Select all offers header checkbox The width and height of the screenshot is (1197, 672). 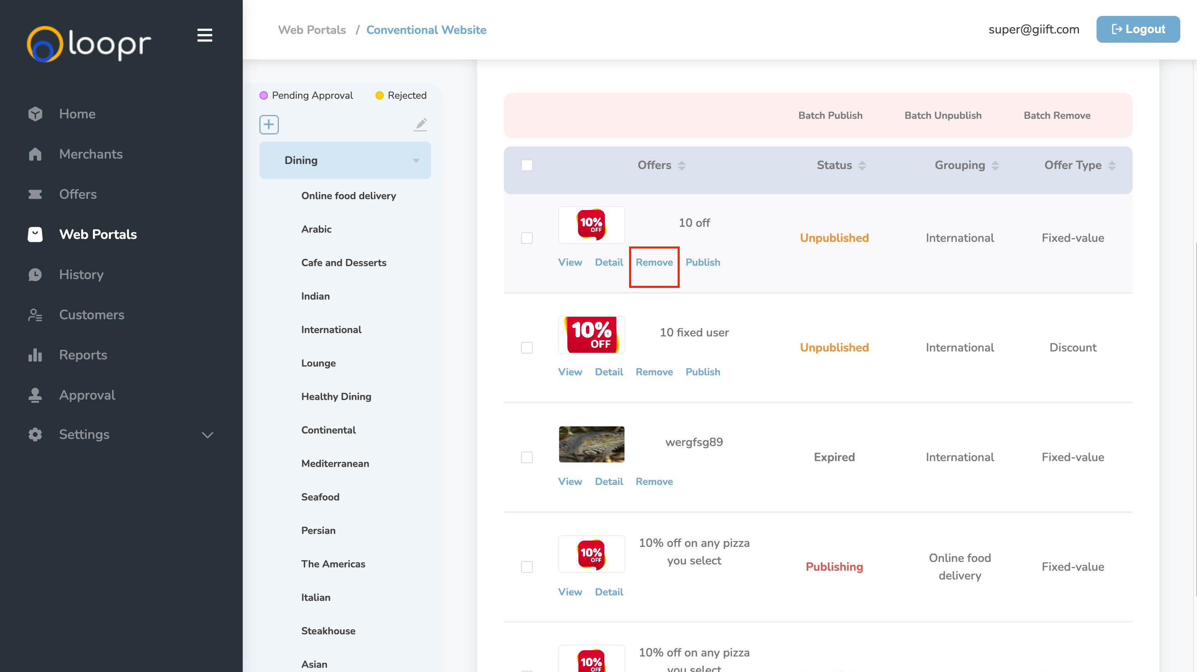[527, 165]
